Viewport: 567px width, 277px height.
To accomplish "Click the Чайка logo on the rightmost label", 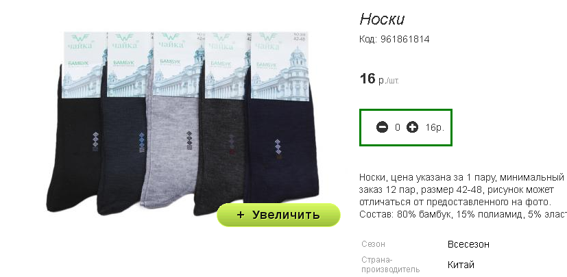I will [x=268, y=42].
